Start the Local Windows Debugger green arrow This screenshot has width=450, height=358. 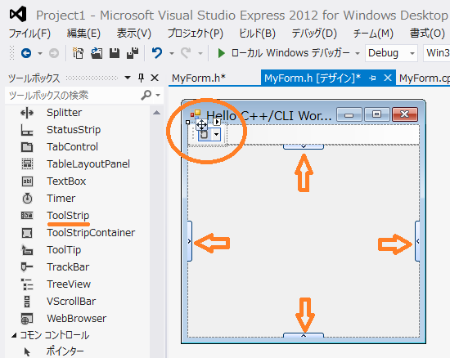tap(221, 53)
